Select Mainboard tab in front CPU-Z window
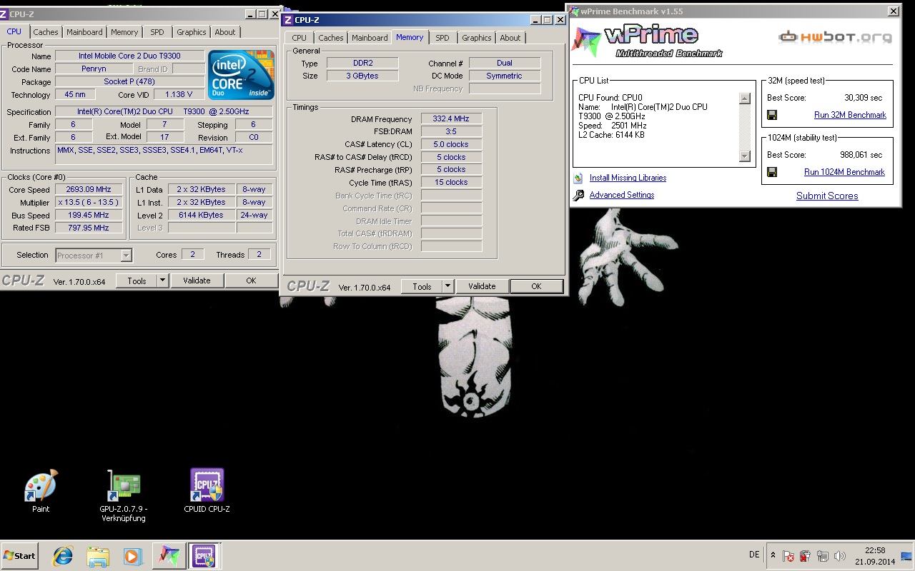Screen dimensions: 915x571 click(370, 38)
